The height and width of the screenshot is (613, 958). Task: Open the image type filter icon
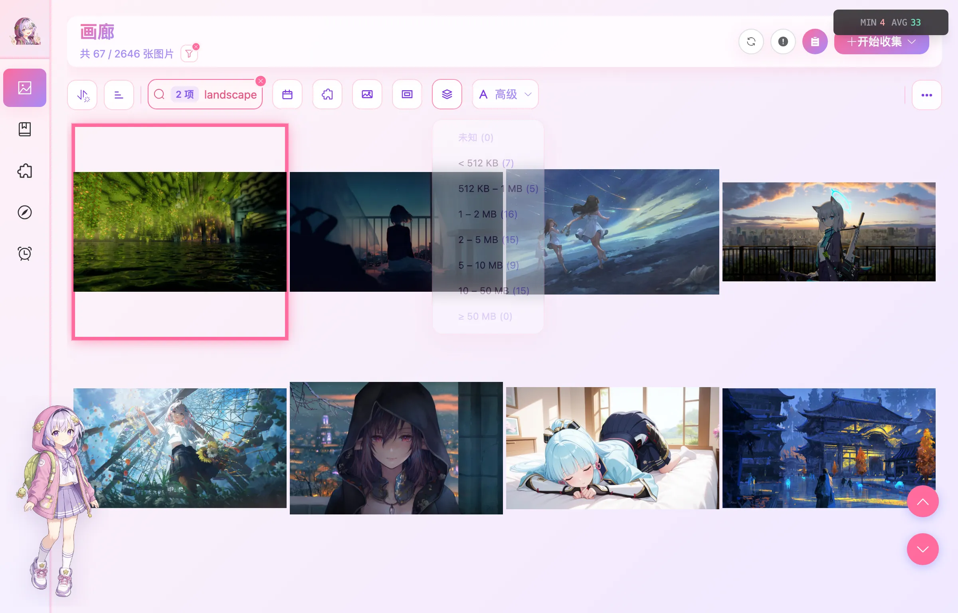click(367, 95)
